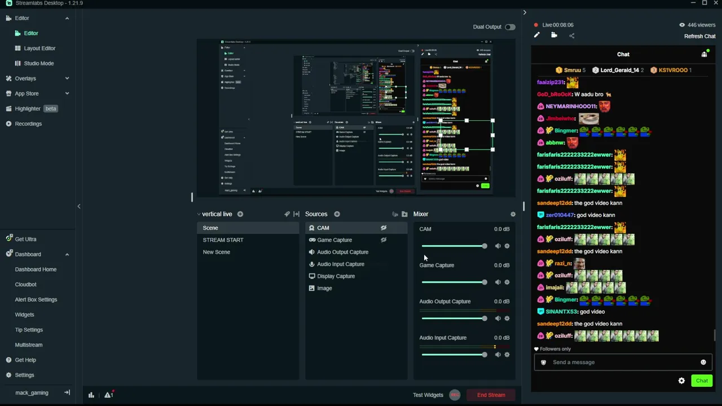Open scene transitions pin icon beside vertical live
The image size is (722, 406).
point(287,214)
